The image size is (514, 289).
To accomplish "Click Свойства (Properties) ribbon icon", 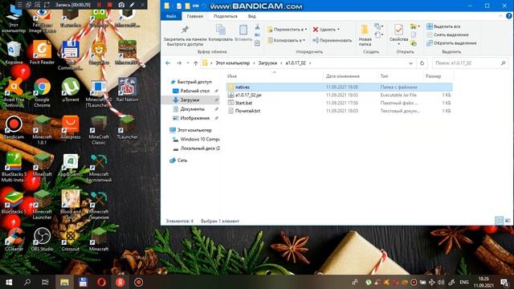I will [x=398, y=33].
